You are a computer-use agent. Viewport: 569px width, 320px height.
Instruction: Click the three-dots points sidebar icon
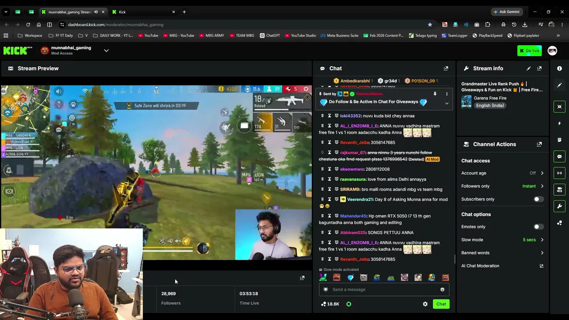[559, 223]
